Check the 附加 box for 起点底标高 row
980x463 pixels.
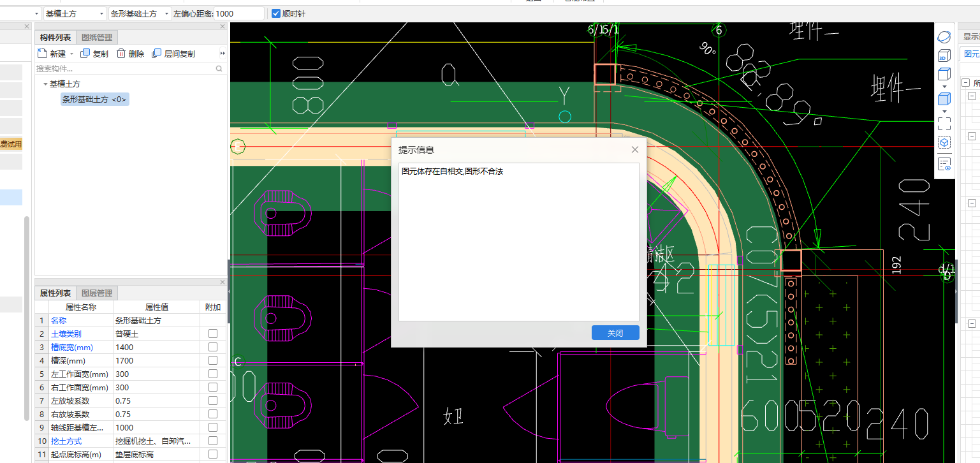coord(213,454)
